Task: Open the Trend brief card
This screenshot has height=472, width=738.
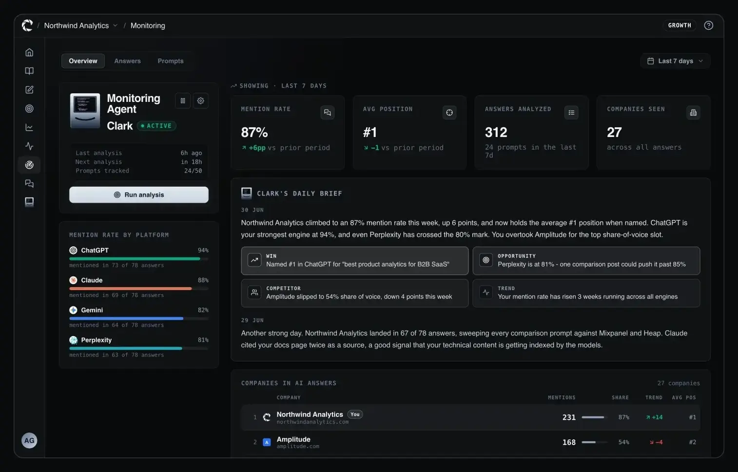Action: pyautogui.click(x=586, y=293)
